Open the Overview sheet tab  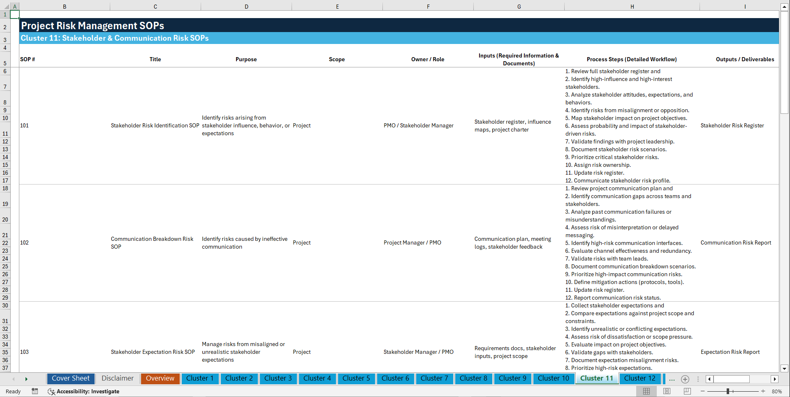(160, 379)
